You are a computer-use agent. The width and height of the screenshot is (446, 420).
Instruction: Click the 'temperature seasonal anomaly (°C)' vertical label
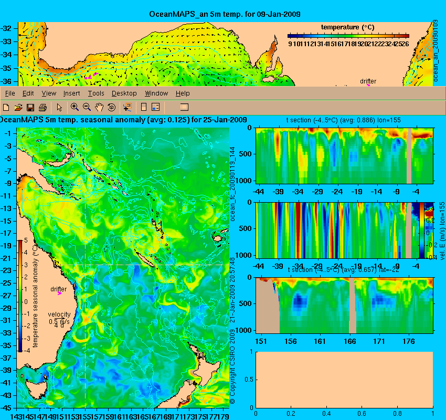tap(35, 296)
